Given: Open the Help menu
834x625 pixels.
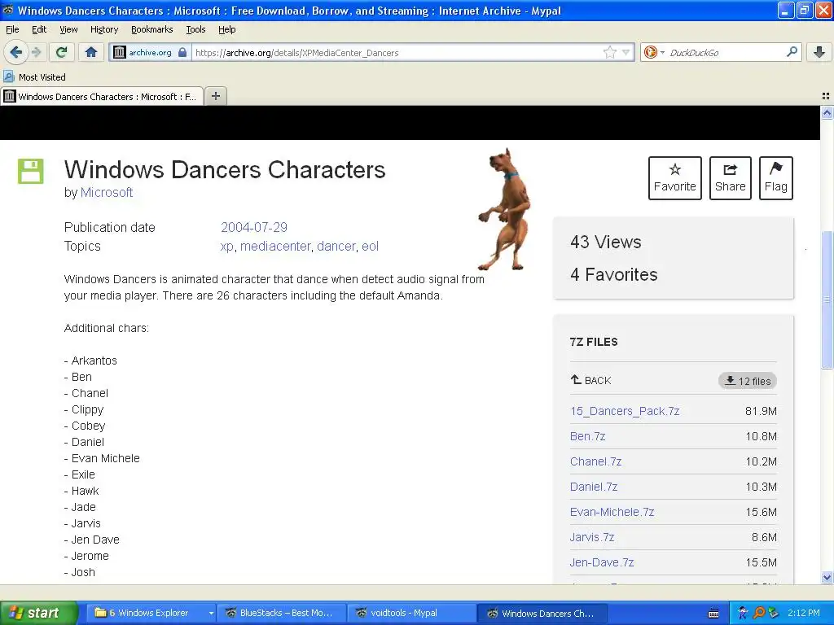Looking at the screenshot, I should point(226,29).
